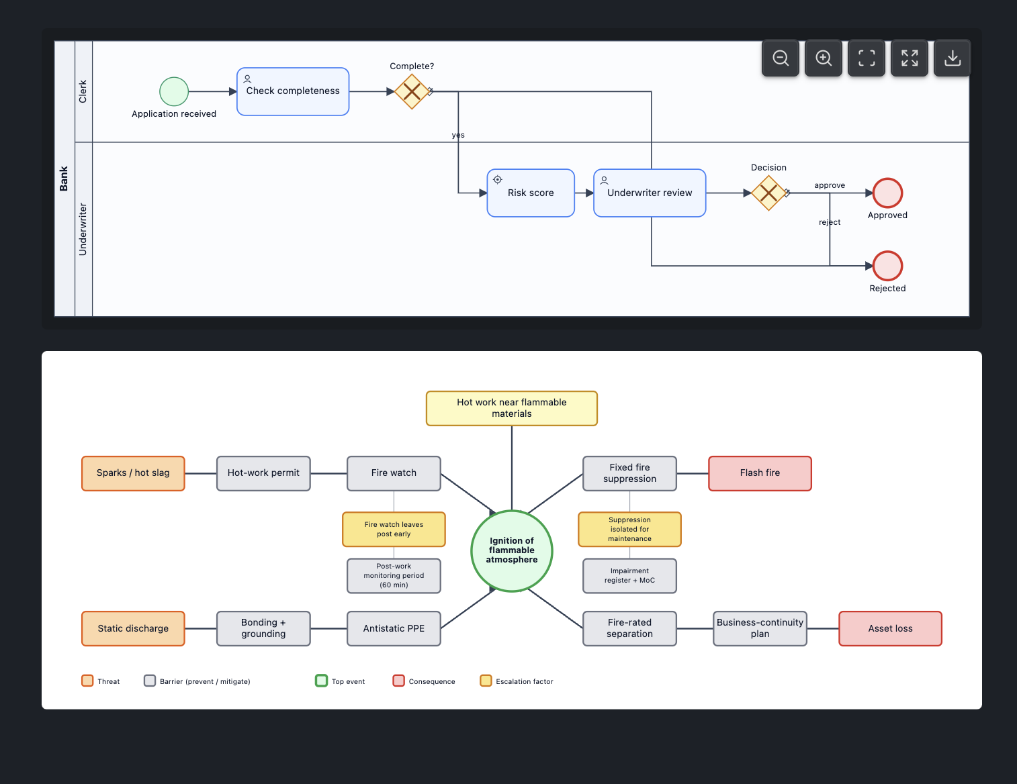This screenshot has width=1017, height=784.
Task: Click the Threat legend swatch
Action: 87,681
